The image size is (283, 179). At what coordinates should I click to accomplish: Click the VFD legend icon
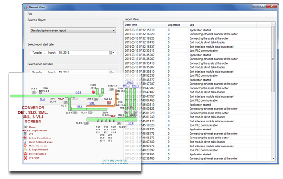coord(25,134)
